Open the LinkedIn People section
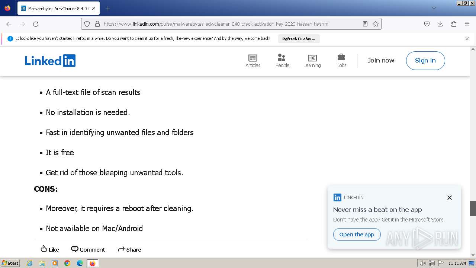Viewport: 476px width, 268px height. pos(282,61)
